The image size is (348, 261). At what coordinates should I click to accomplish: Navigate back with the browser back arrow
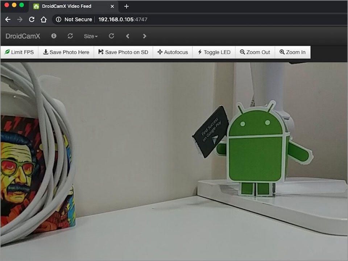click(x=7, y=20)
